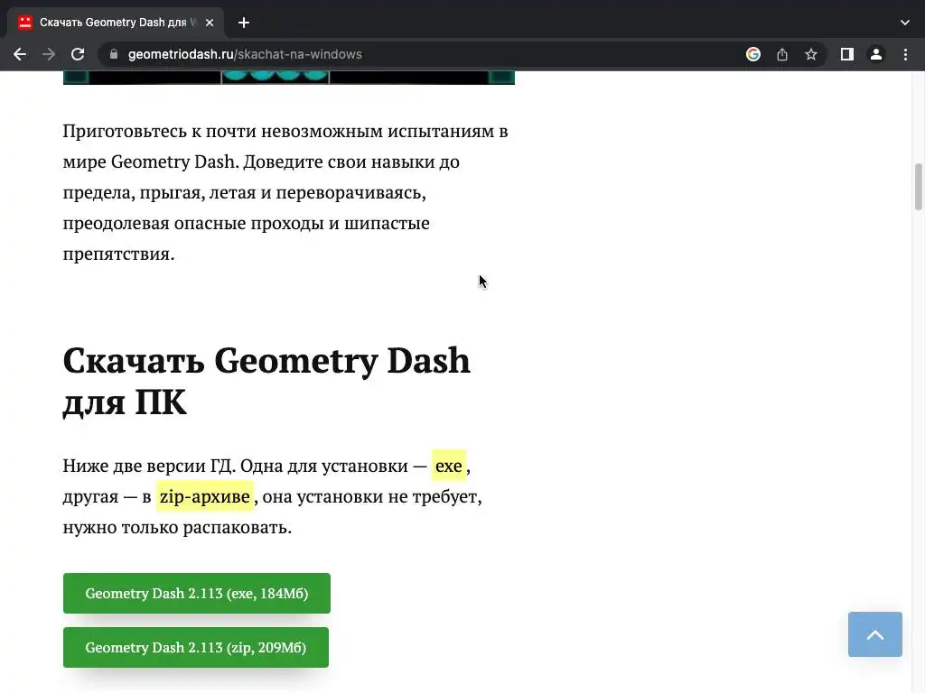Toggle the browser side panel
The height and width of the screenshot is (693, 925).
coord(847,54)
